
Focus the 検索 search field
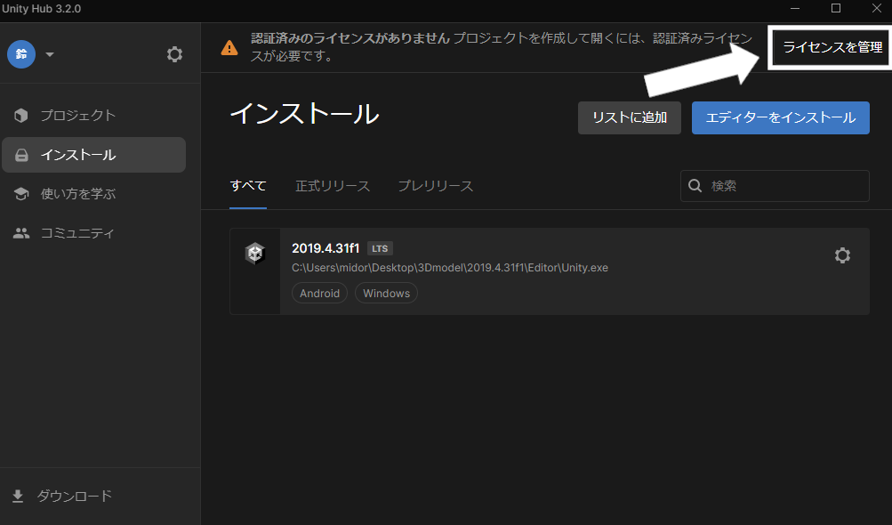pos(775,186)
